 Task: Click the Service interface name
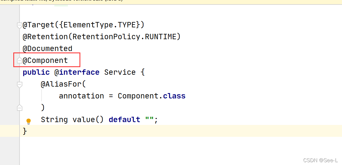tap(120, 72)
